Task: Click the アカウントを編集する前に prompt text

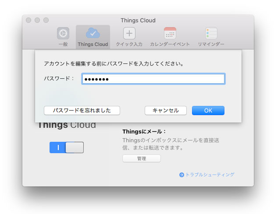Action: [x=114, y=63]
